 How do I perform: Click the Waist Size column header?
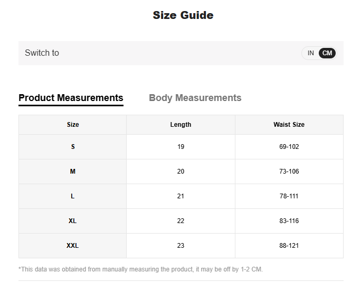(289, 125)
